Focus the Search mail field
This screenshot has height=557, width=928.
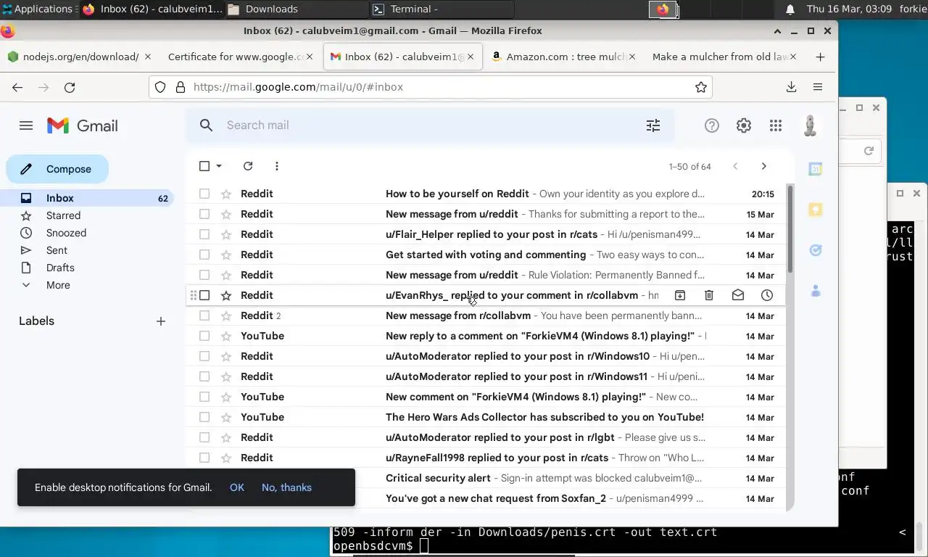pyautogui.click(x=429, y=125)
